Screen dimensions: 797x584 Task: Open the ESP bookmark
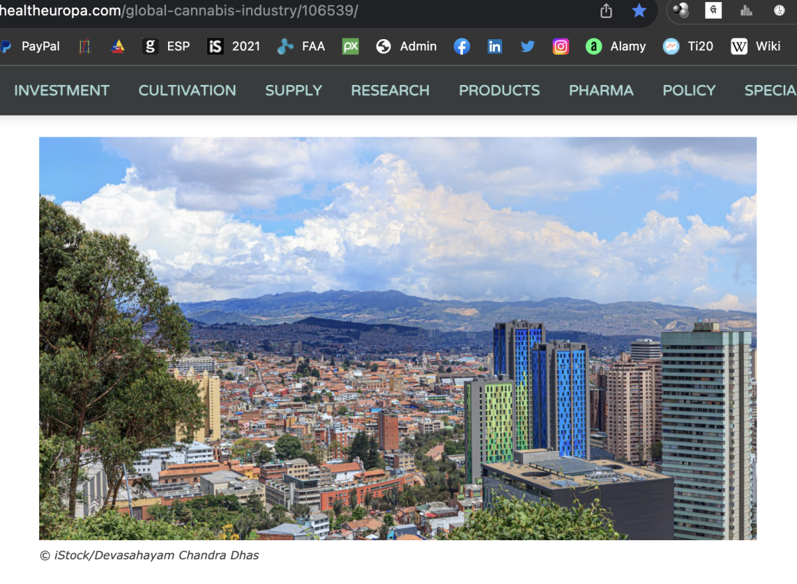pos(167,46)
